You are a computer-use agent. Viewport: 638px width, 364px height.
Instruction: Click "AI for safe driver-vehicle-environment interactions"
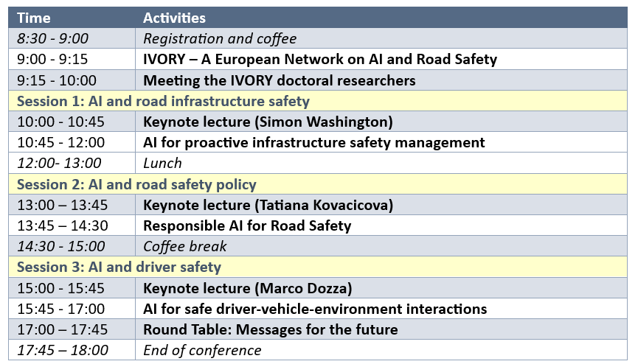(315, 309)
